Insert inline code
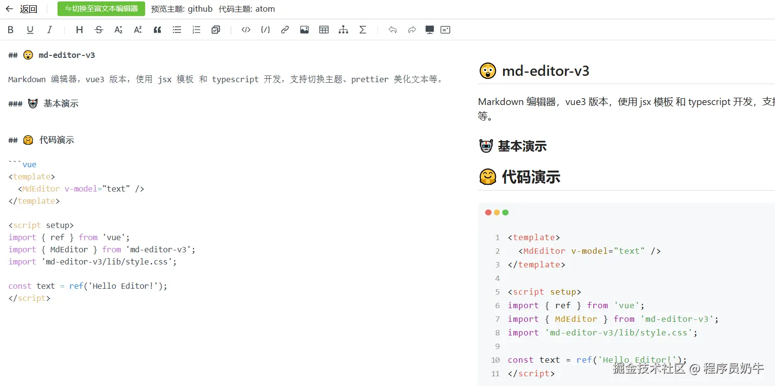775x386 pixels. [x=246, y=30]
